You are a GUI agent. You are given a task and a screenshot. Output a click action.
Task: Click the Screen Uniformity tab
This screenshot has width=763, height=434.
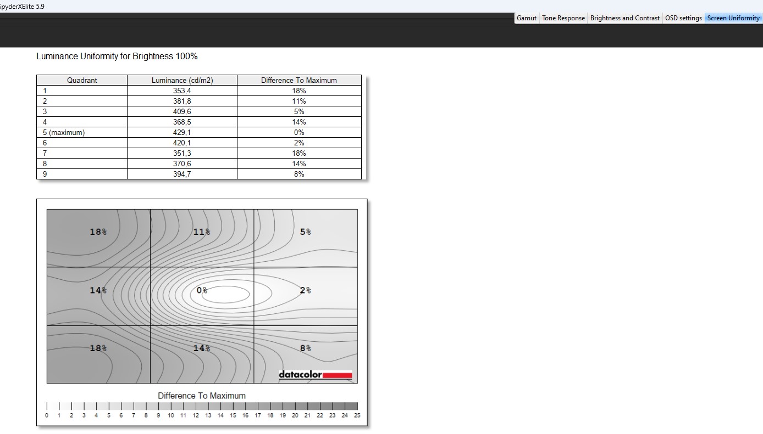[x=733, y=18]
